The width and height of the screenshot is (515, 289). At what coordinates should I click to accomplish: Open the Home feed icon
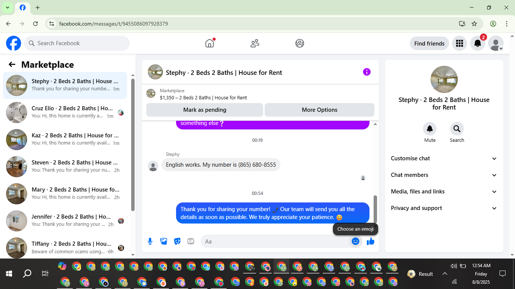(210, 43)
